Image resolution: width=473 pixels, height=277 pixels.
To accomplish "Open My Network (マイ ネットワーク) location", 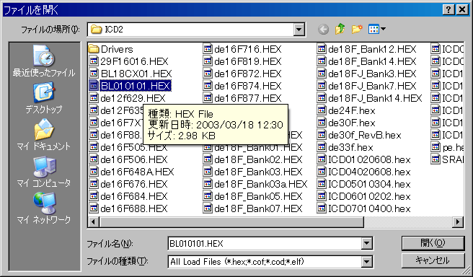I will point(44,208).
